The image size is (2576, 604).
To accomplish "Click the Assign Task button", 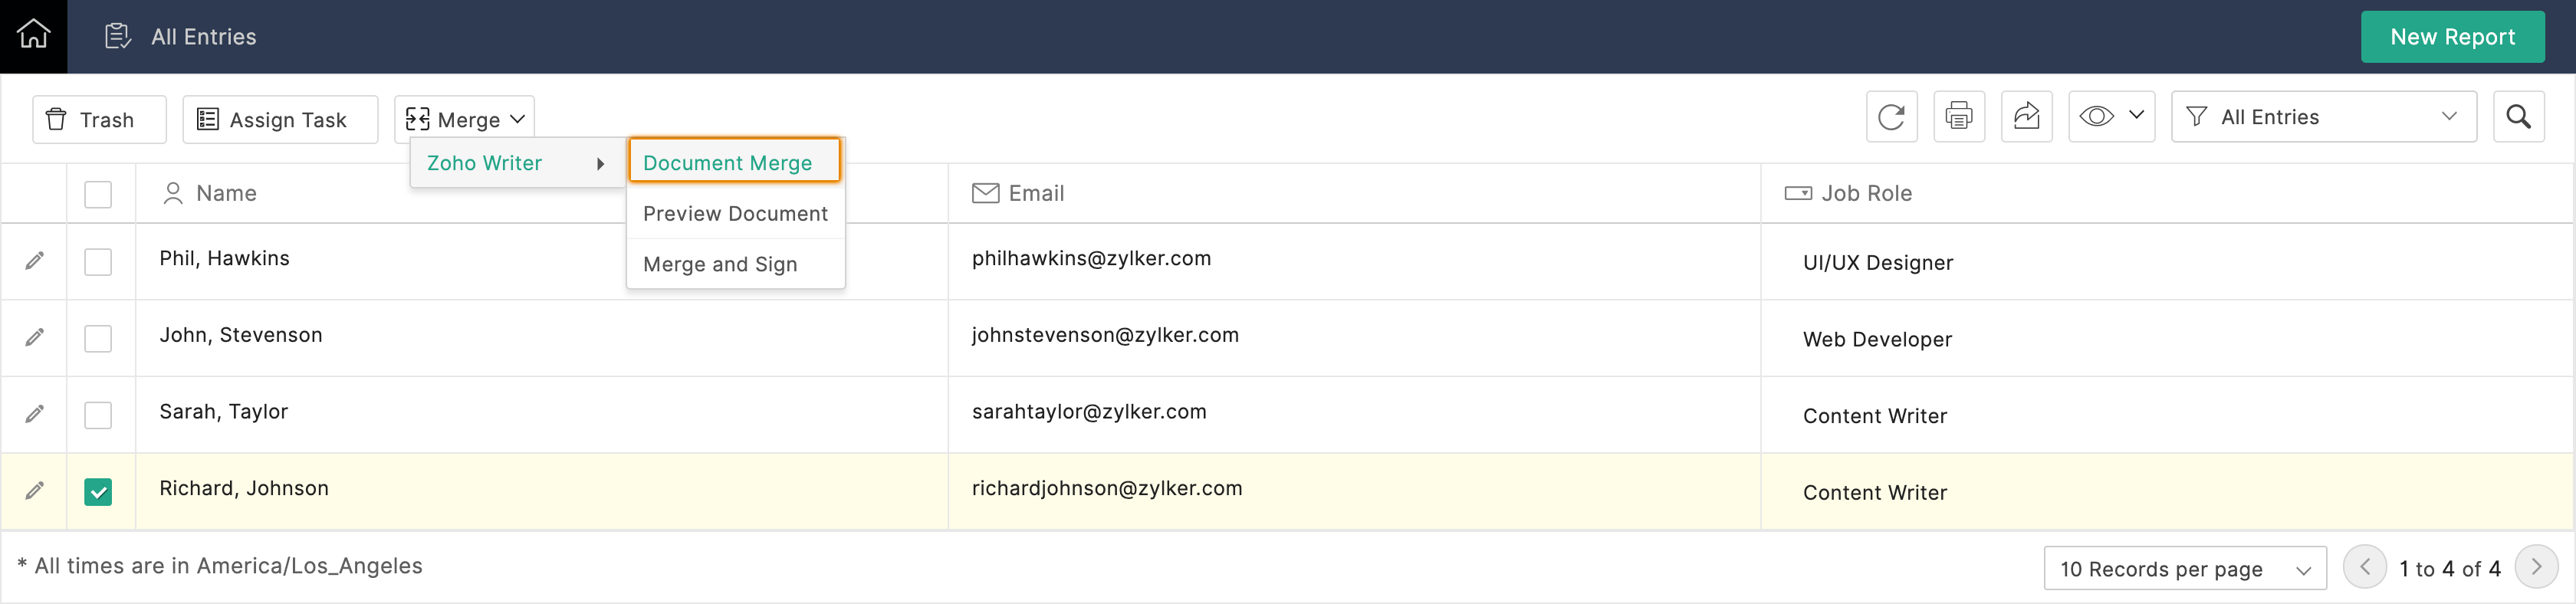I will pyautogui.click(x=280, y=120).
